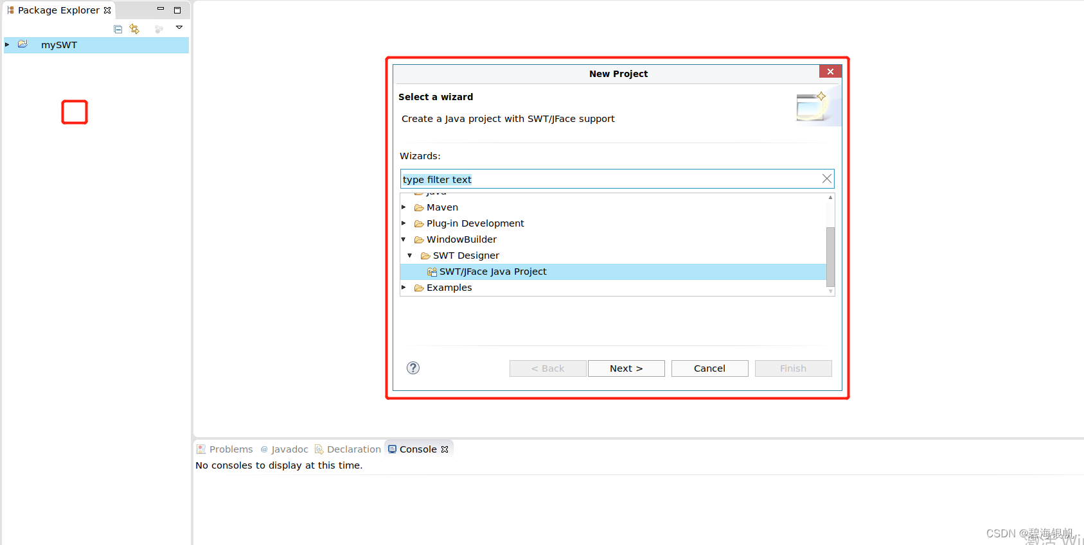Select the Package Explorer tab
This screenshot has width=1084, height=545.
[x=58, y=10]
